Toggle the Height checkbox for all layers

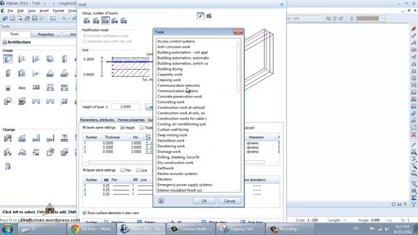[x=122, y=128]
